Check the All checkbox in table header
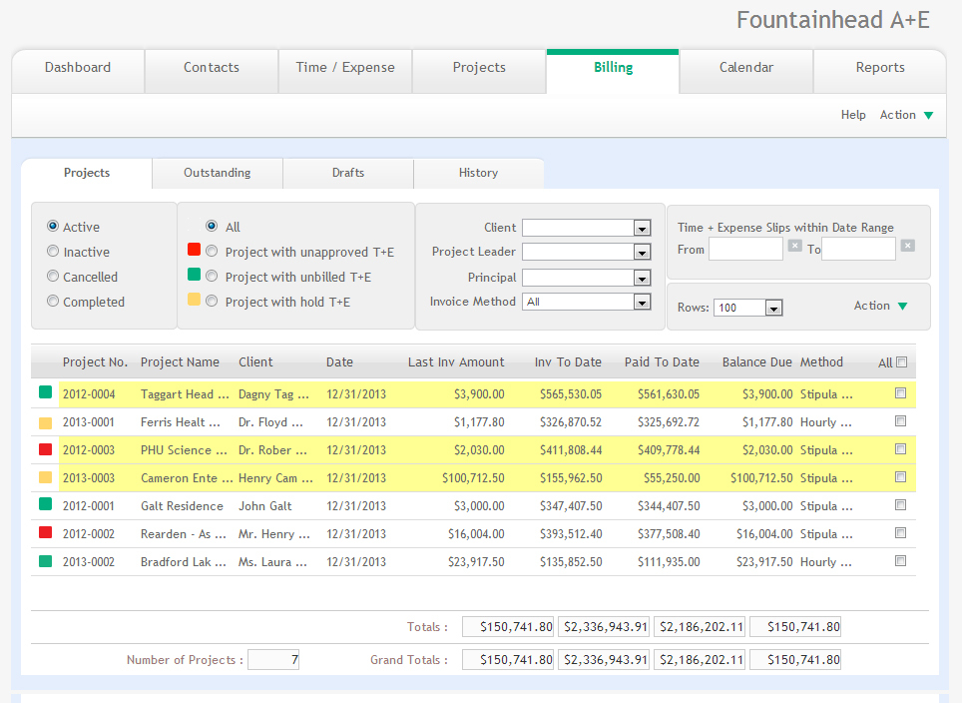The width and height of the screenshot is (962, 703). [x=901, y=362]
